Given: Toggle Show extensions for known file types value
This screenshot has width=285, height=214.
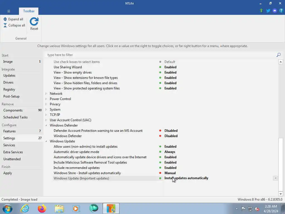Looking at the screenshot, I should click(x=171, y=78).
